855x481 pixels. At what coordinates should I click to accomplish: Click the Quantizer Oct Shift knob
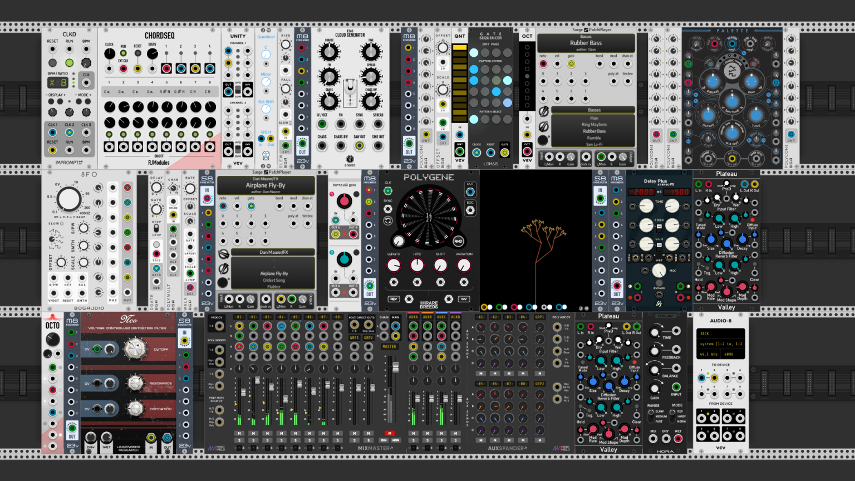click(266, 109)
